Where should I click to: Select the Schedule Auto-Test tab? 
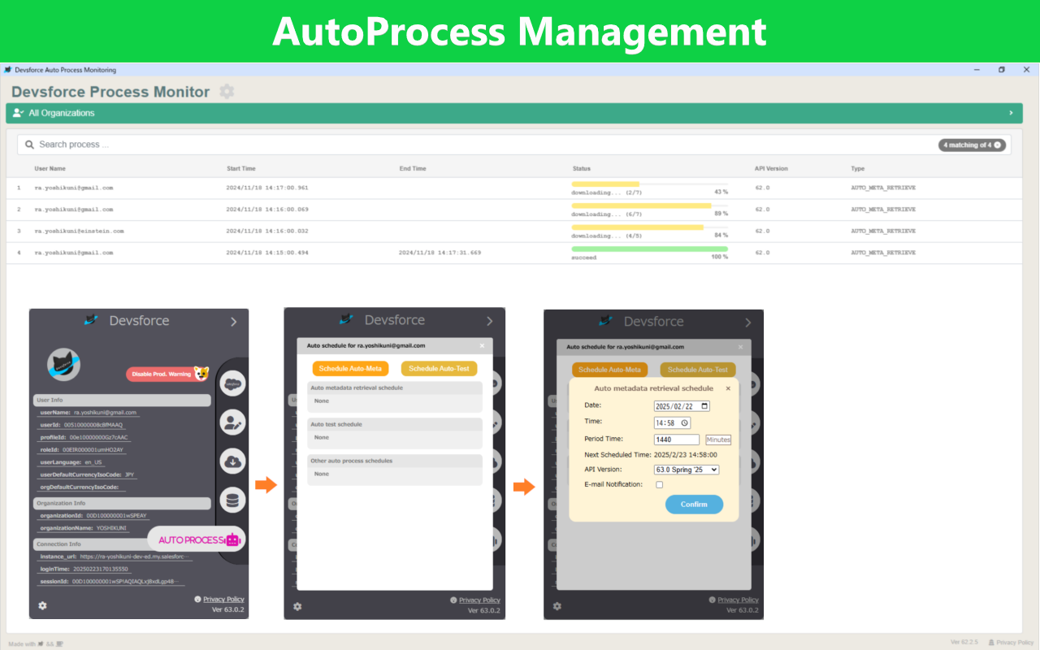[439, 369]
